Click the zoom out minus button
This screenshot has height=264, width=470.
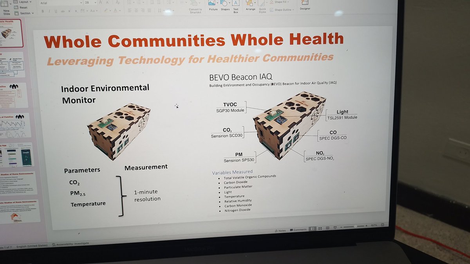[342, 227]
